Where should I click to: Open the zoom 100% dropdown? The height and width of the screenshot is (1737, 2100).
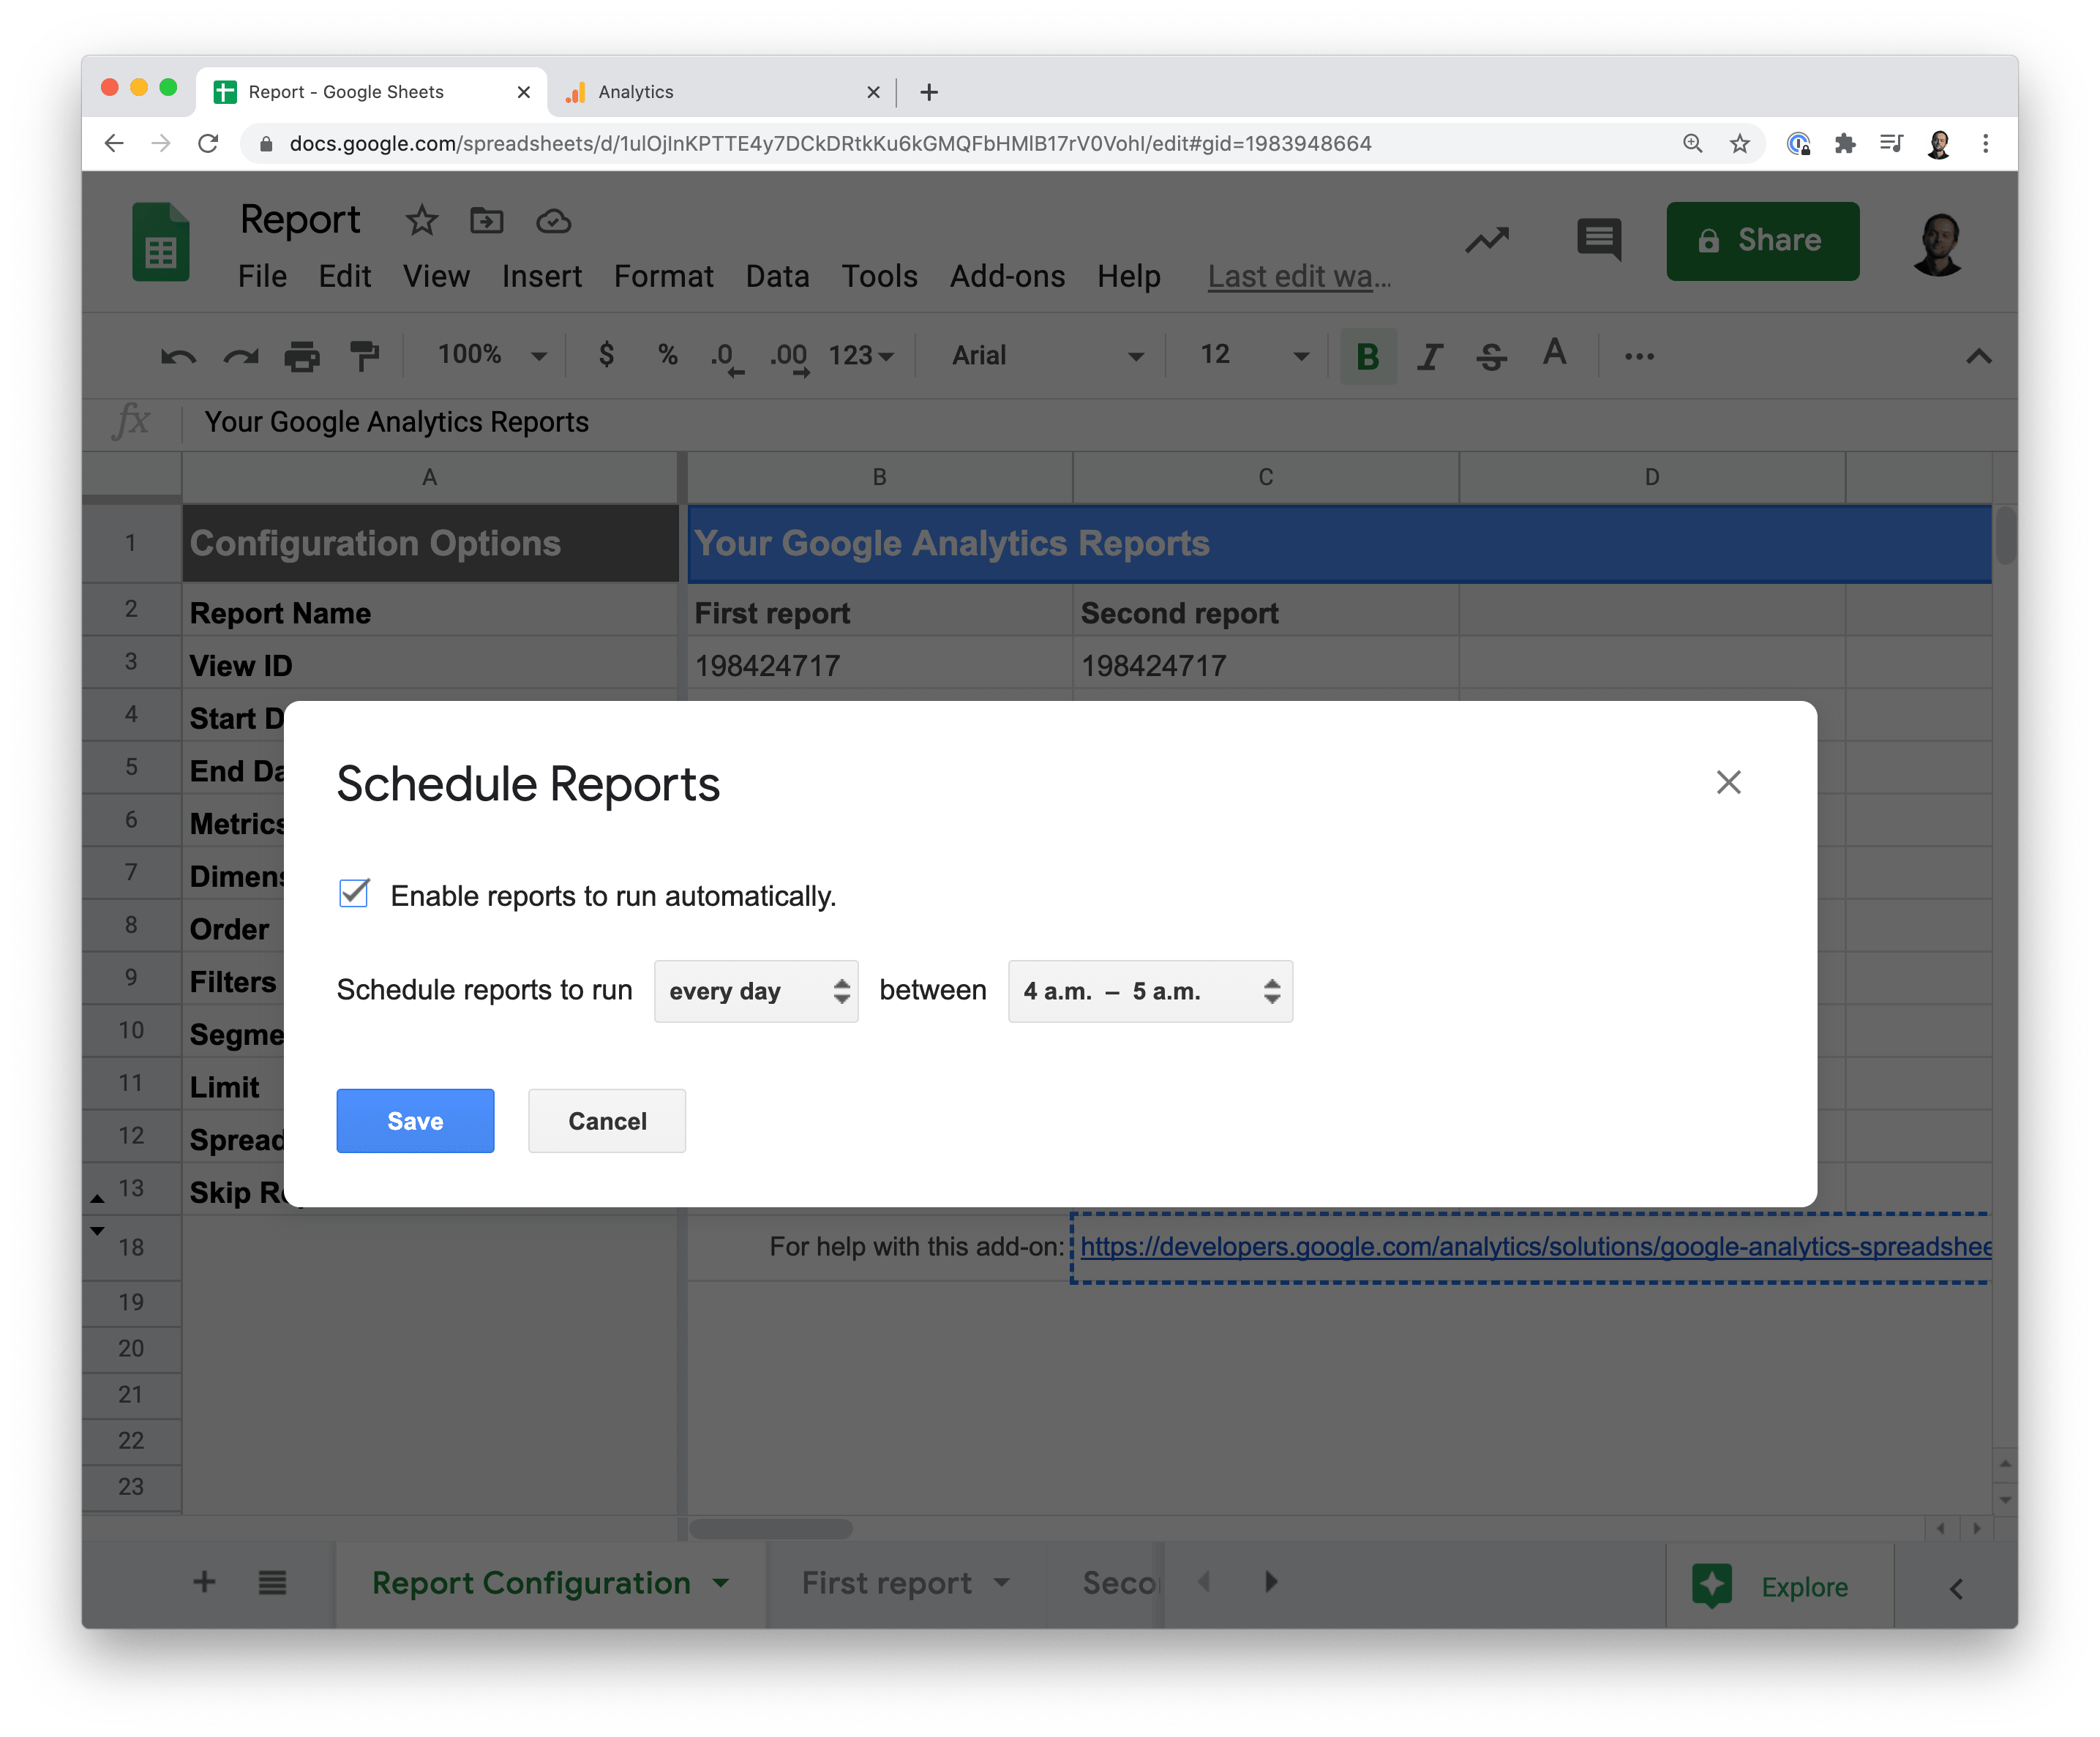(492, 355)
